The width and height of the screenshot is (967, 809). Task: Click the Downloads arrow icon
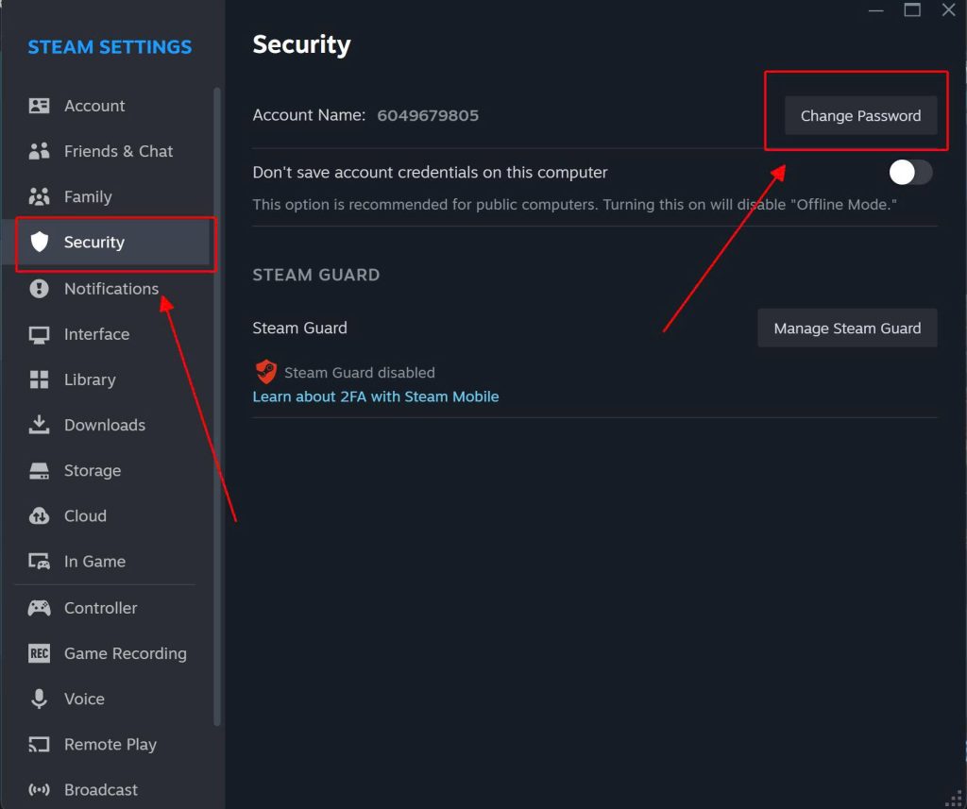[39, 425]
